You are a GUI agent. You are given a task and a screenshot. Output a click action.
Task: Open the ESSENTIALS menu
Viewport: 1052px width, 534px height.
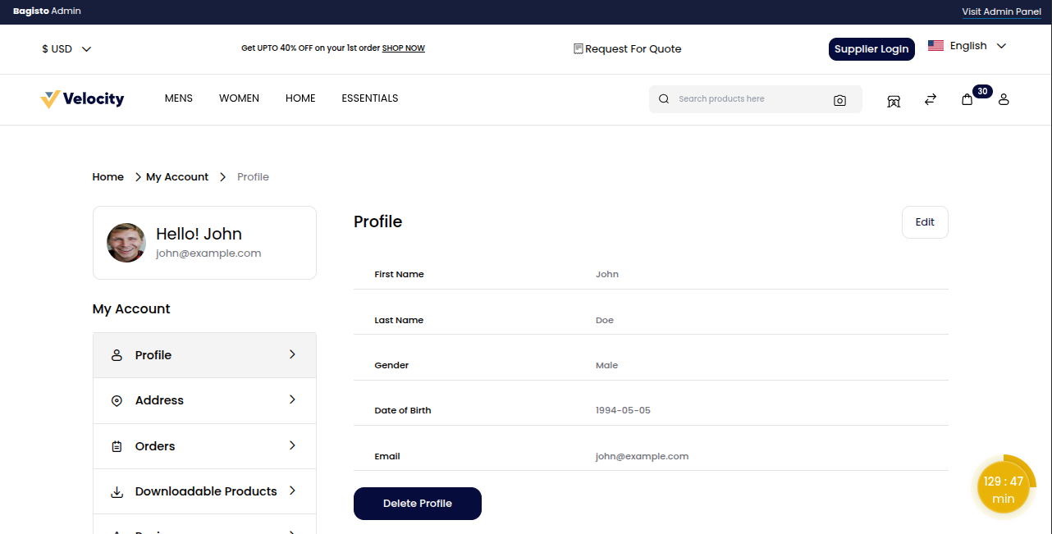[x=369, y=98]
